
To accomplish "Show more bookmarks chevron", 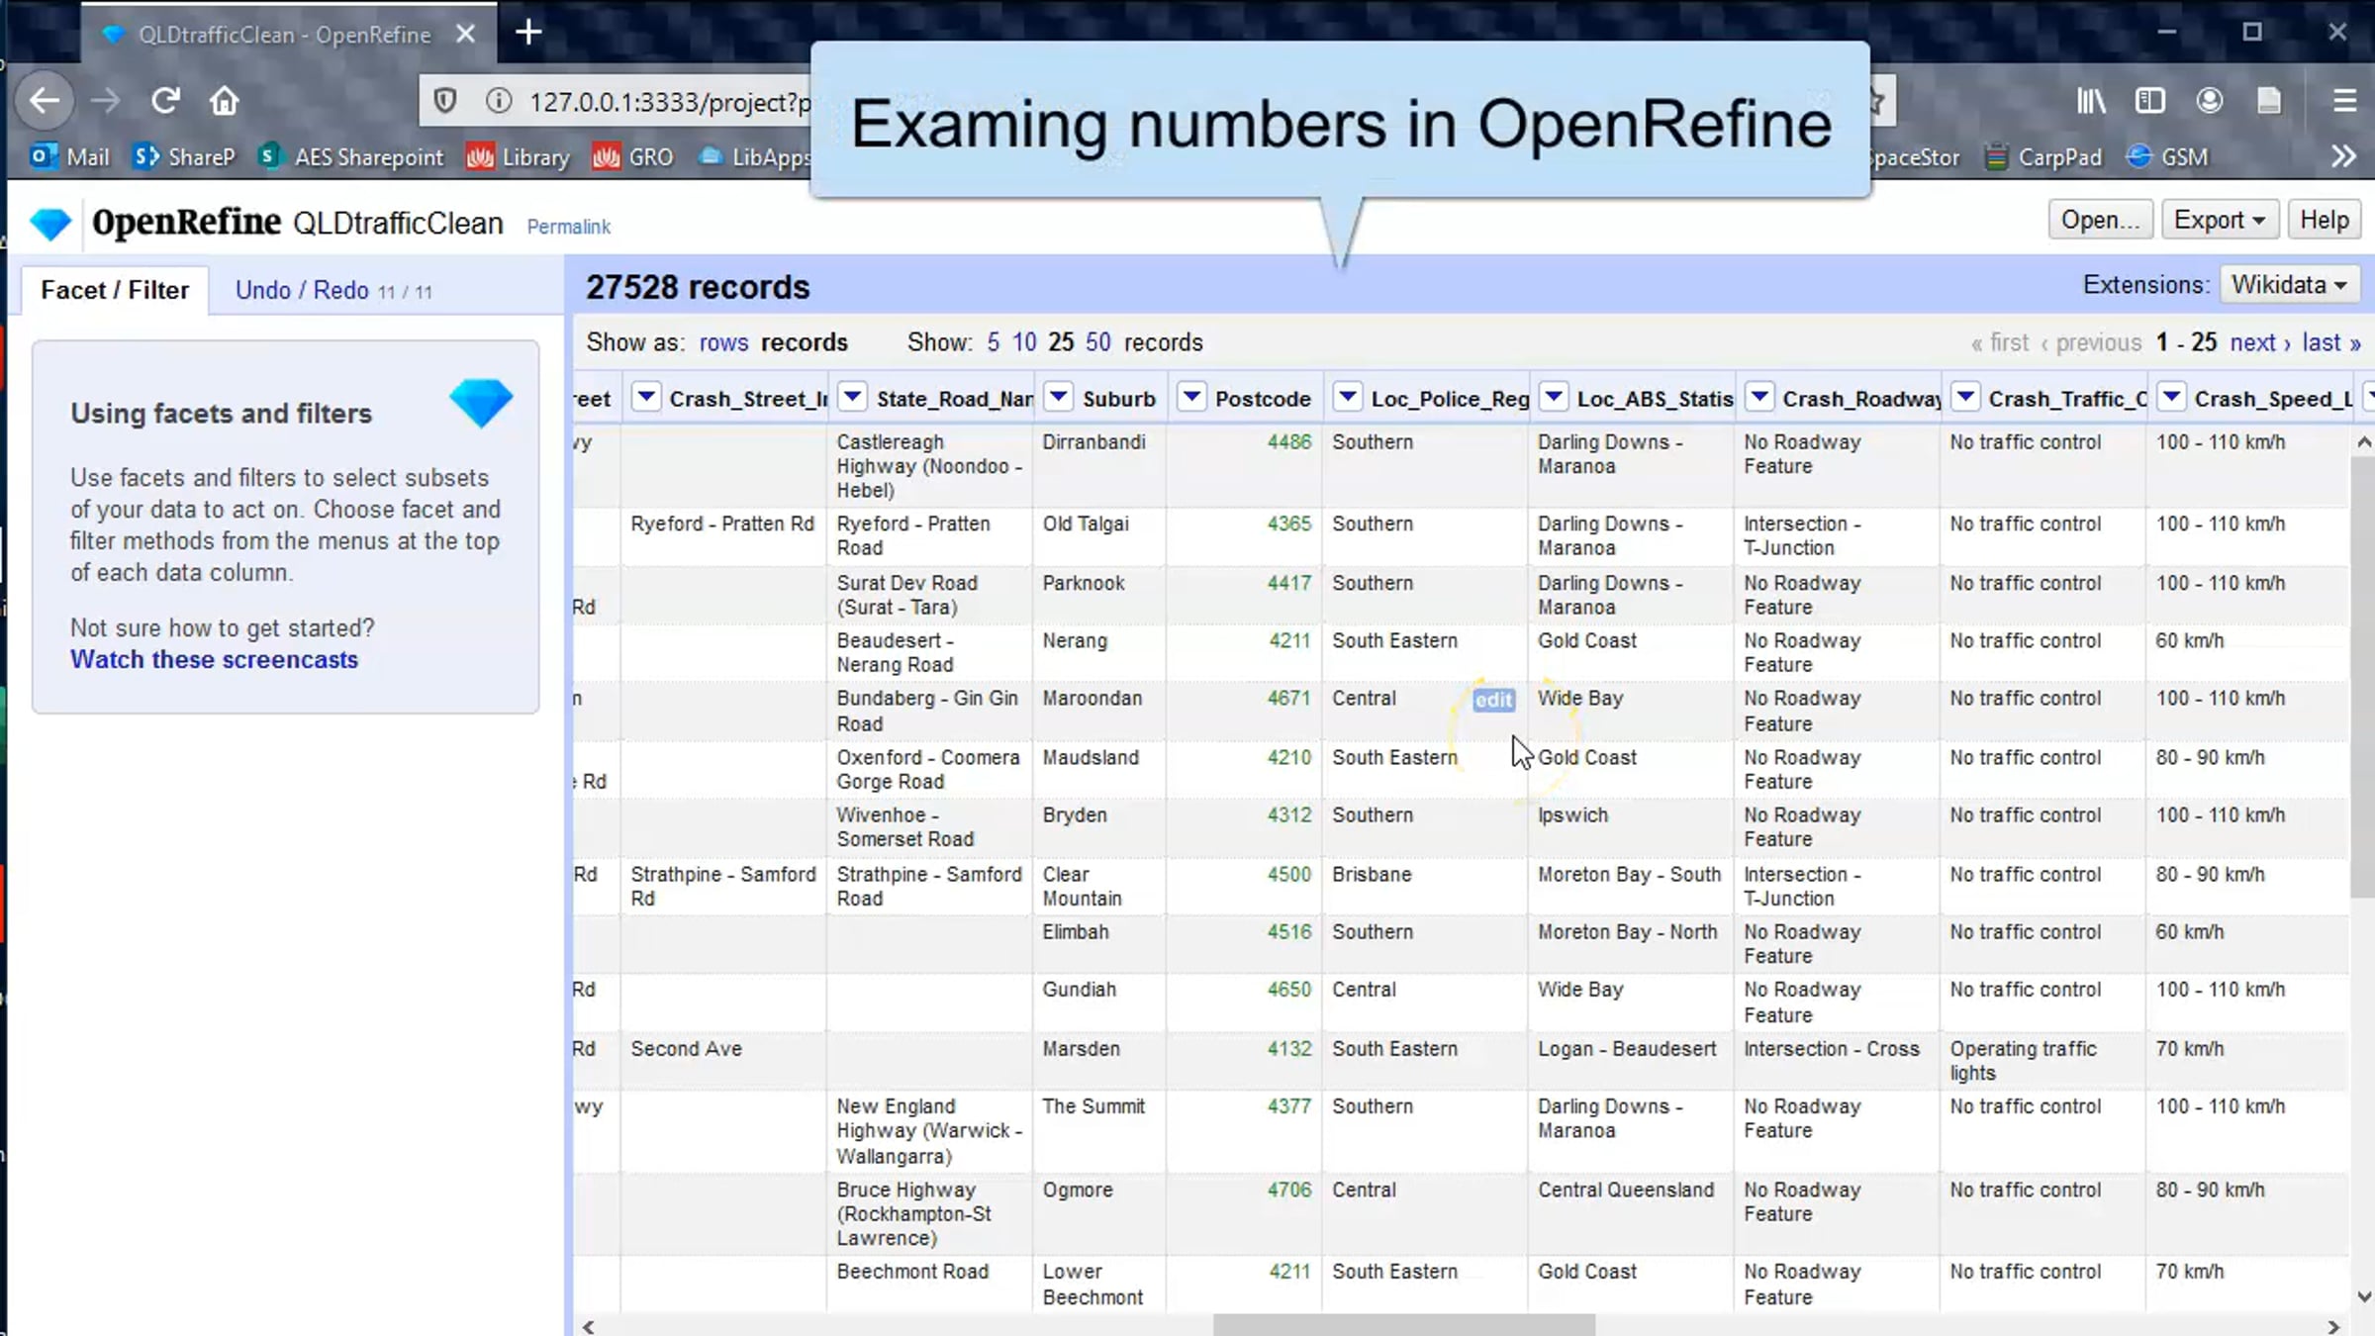I will click(x=2343, y=156).
